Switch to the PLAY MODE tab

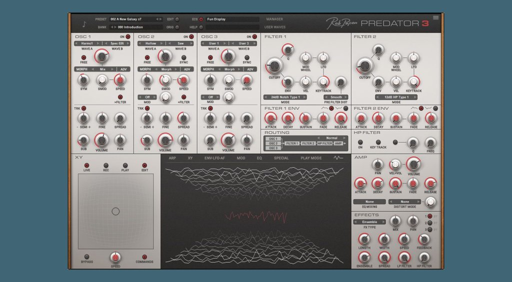click(x=311, y=158)
